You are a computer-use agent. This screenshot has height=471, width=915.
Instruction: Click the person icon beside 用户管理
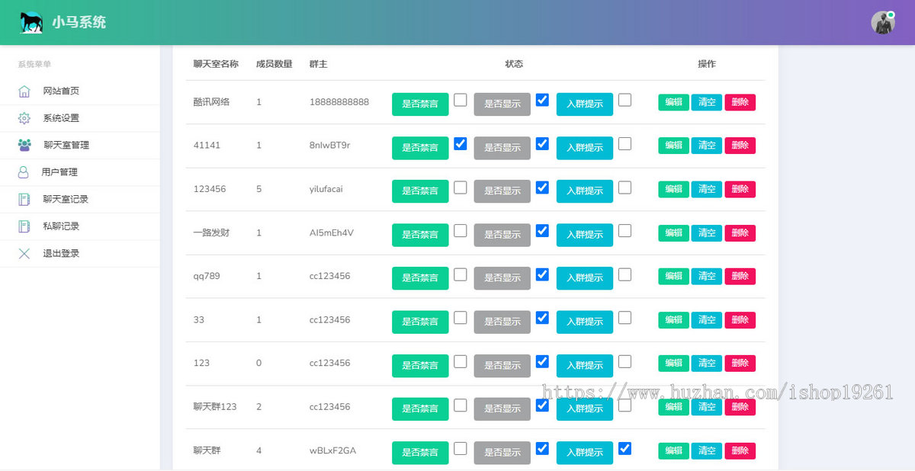(24, 172)
